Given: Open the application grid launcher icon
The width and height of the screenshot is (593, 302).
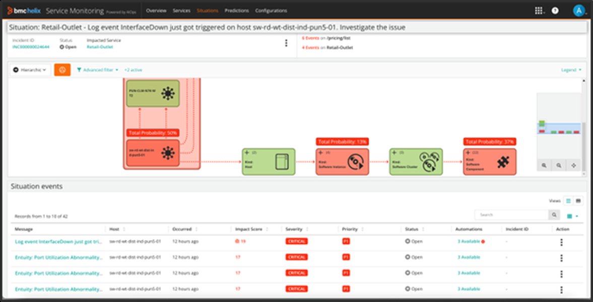Looking at the screenshot, I should click(539, 11).
